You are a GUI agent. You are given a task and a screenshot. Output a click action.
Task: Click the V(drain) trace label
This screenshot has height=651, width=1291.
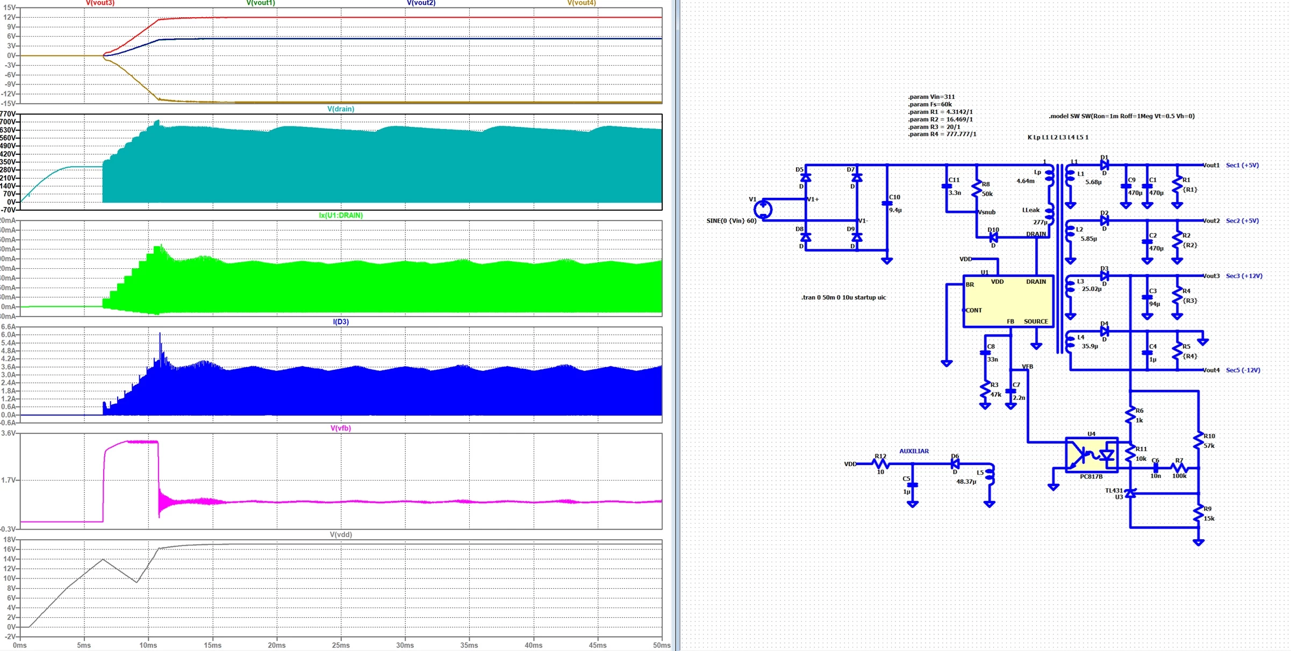(x=341, y=109)
